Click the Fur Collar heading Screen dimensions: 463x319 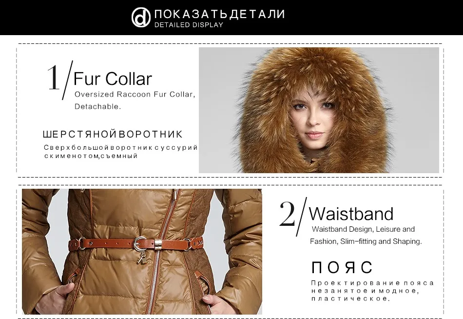113,79
